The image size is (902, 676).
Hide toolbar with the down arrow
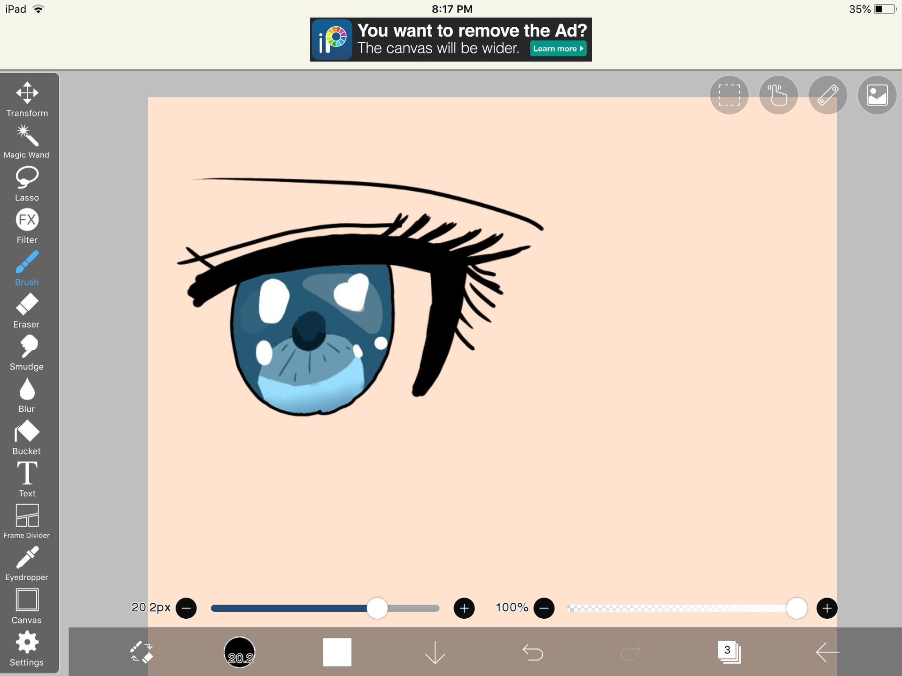tap(435, 652)
